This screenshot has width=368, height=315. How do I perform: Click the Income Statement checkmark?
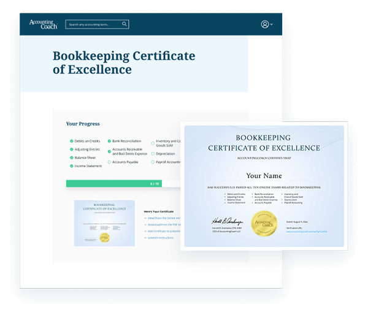[72, 166]
